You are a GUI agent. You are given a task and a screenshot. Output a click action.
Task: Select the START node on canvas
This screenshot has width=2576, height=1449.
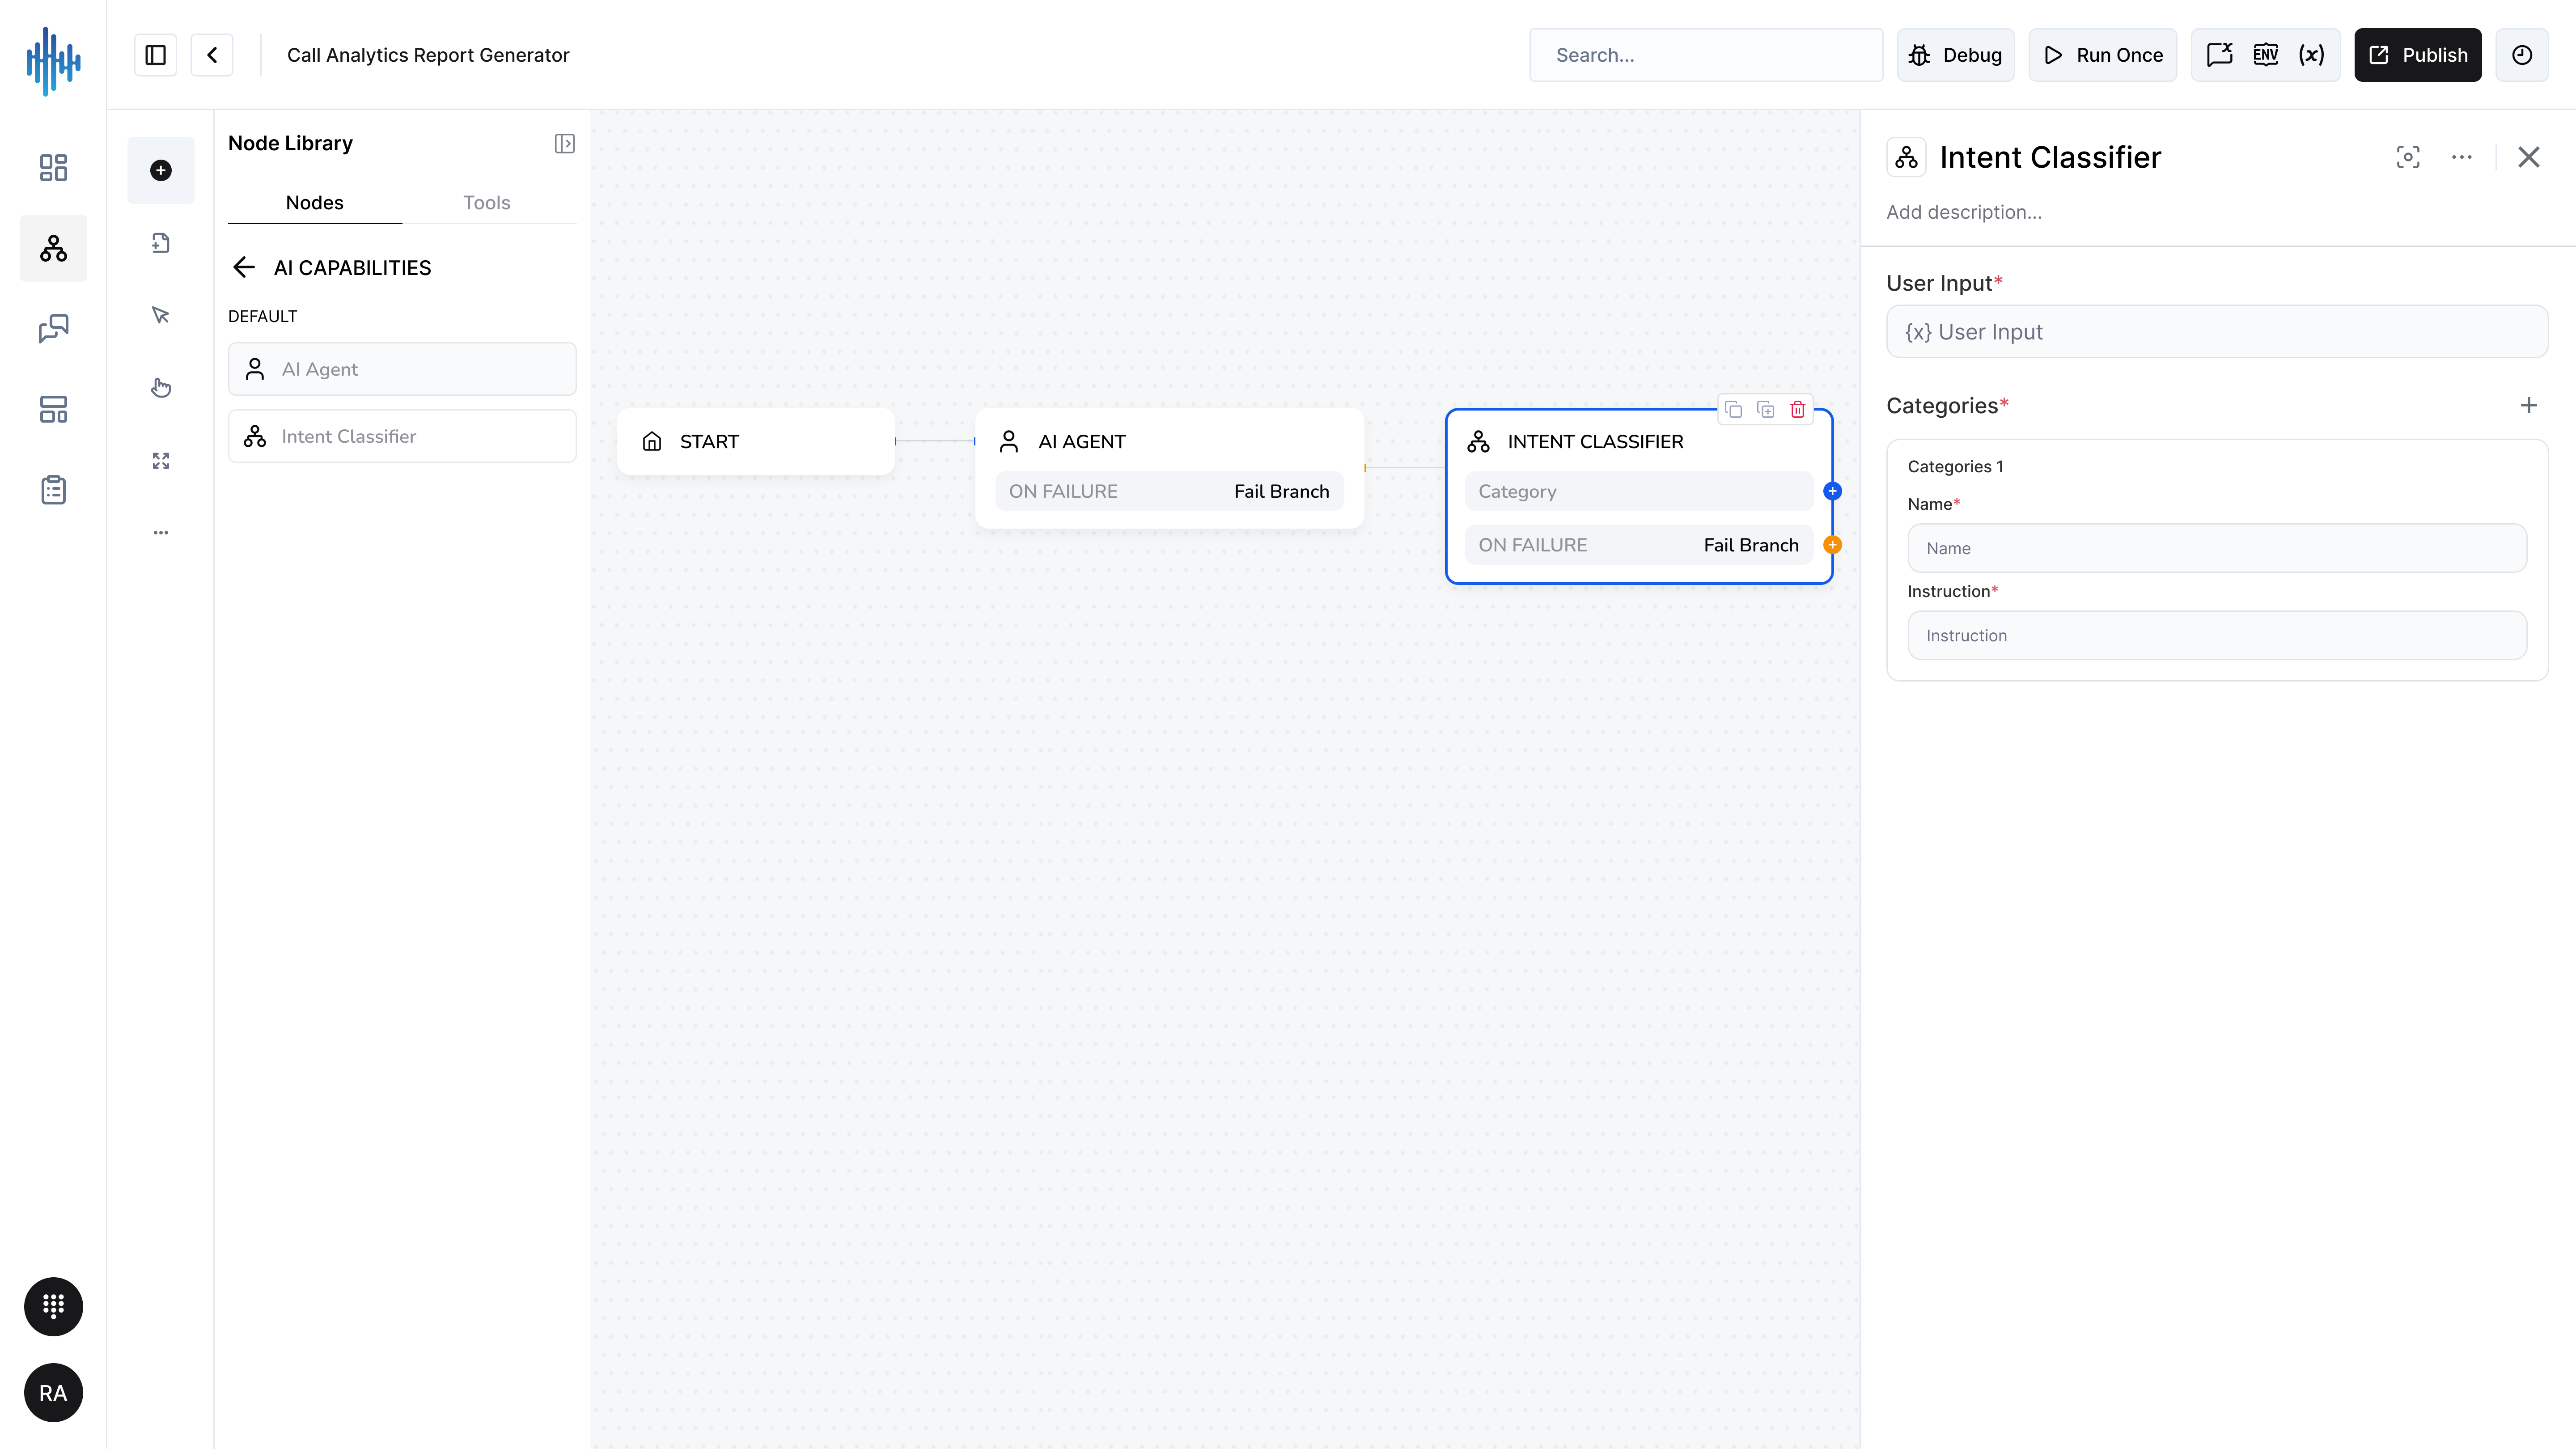[x=756, y=441]
